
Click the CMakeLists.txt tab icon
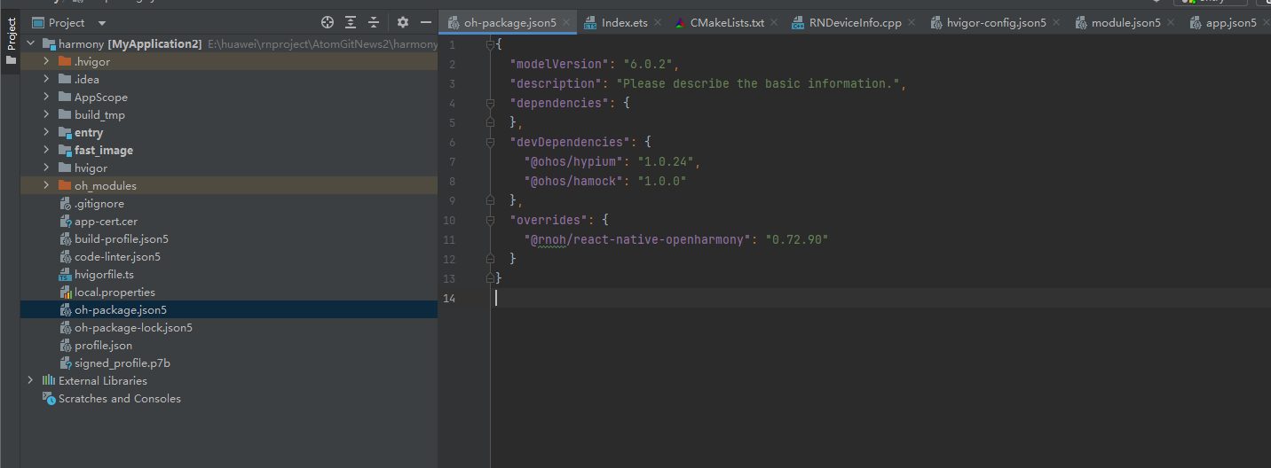(x=680, y=23)
